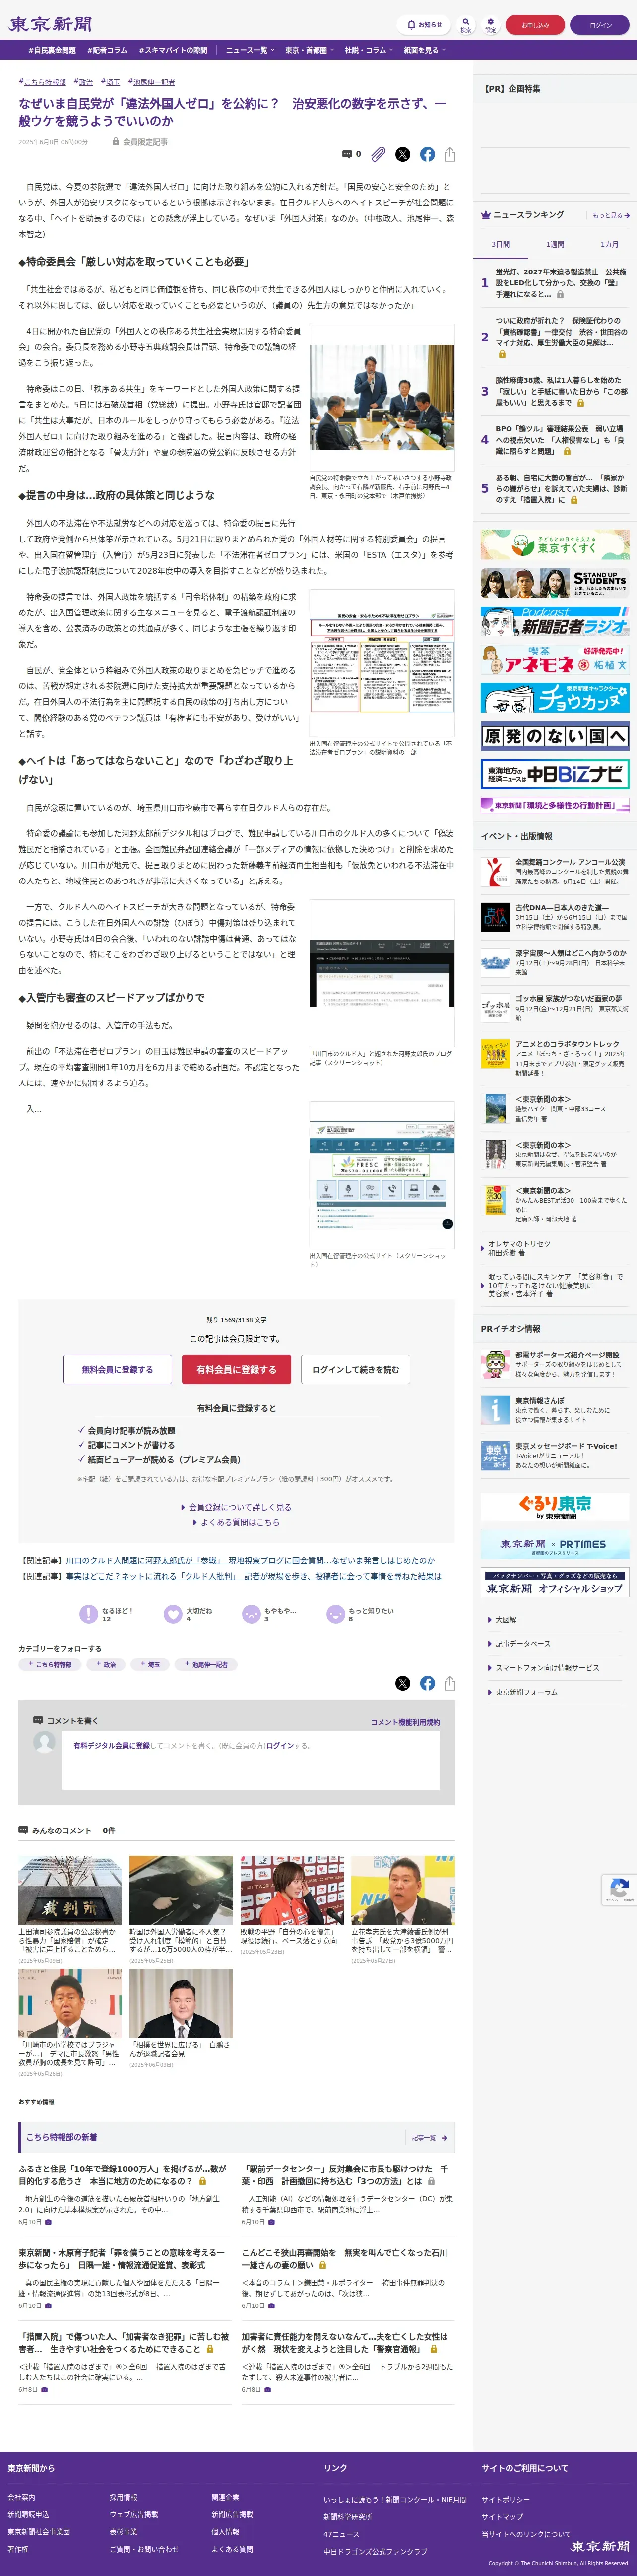Open #自民裏金問題 nav item
Viewport: 637px width, 2576px height.
[x=52, y=50]
